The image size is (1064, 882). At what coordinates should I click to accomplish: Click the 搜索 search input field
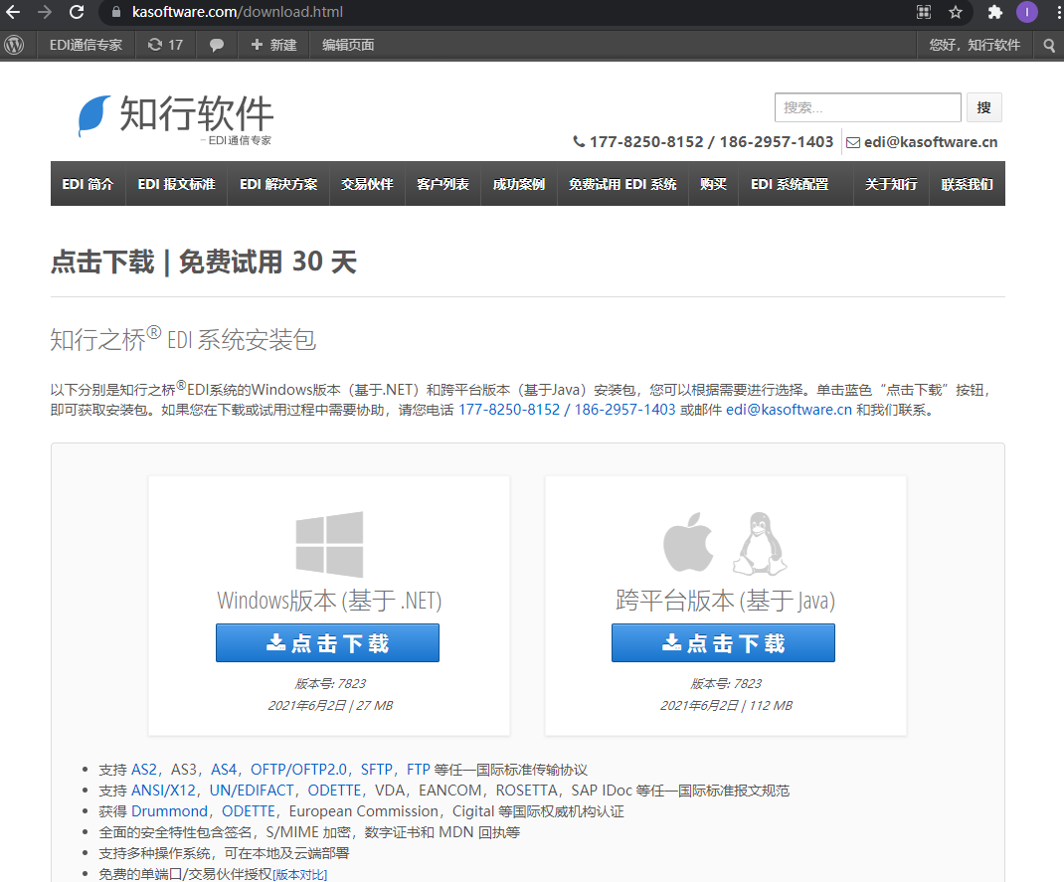868,107
